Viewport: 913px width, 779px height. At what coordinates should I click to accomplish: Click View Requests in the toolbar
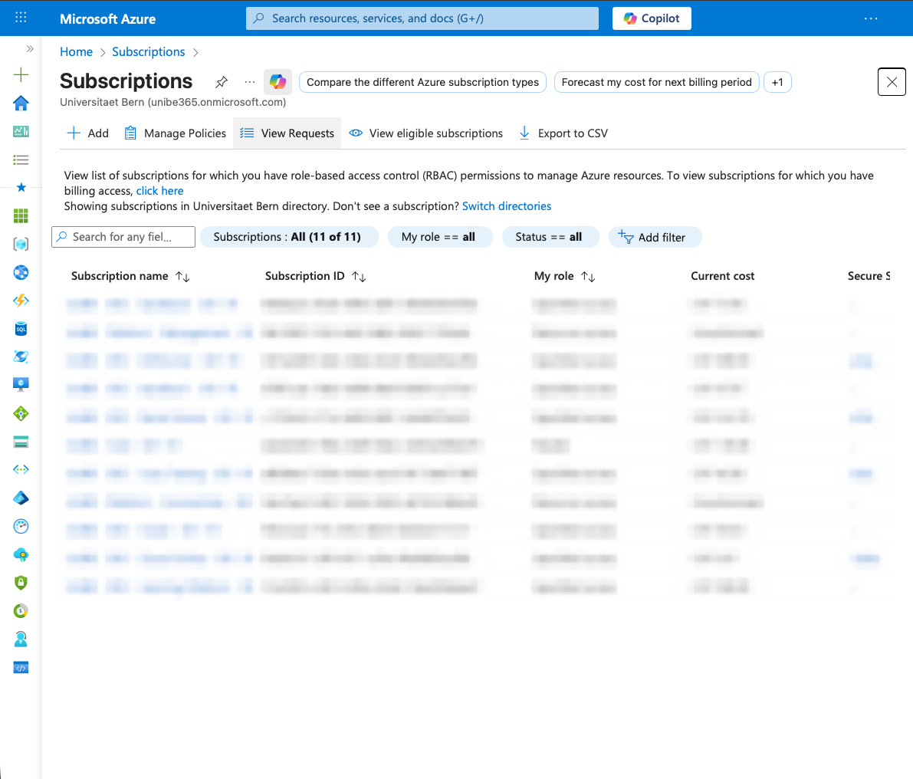(x=287, y=133)
